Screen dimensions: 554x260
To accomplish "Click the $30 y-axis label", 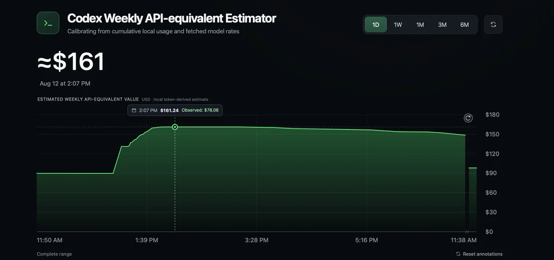I will click(492, 212).
